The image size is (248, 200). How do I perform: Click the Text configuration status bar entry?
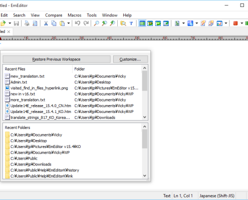(167, 195)
